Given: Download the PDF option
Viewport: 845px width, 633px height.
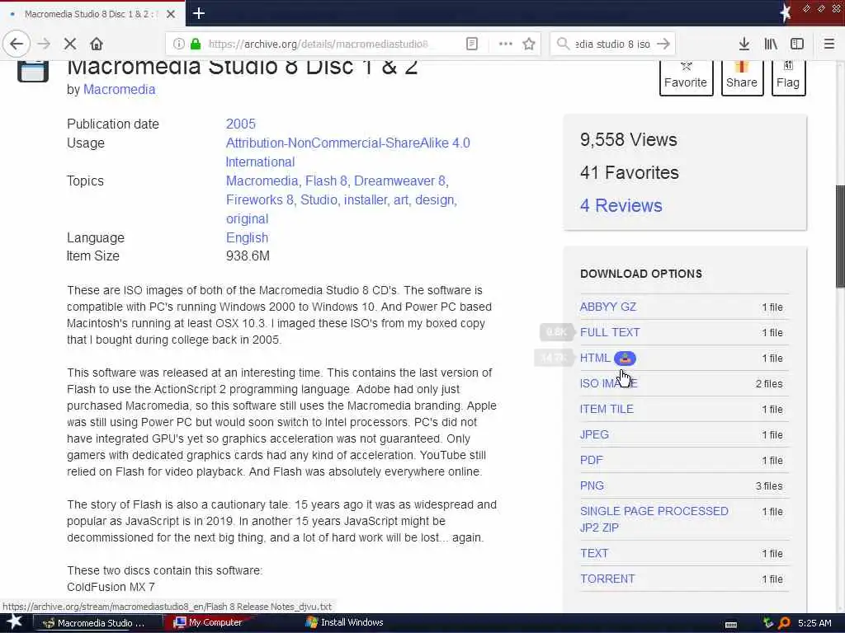Looking at the screenshot, I should pos(591,460).
